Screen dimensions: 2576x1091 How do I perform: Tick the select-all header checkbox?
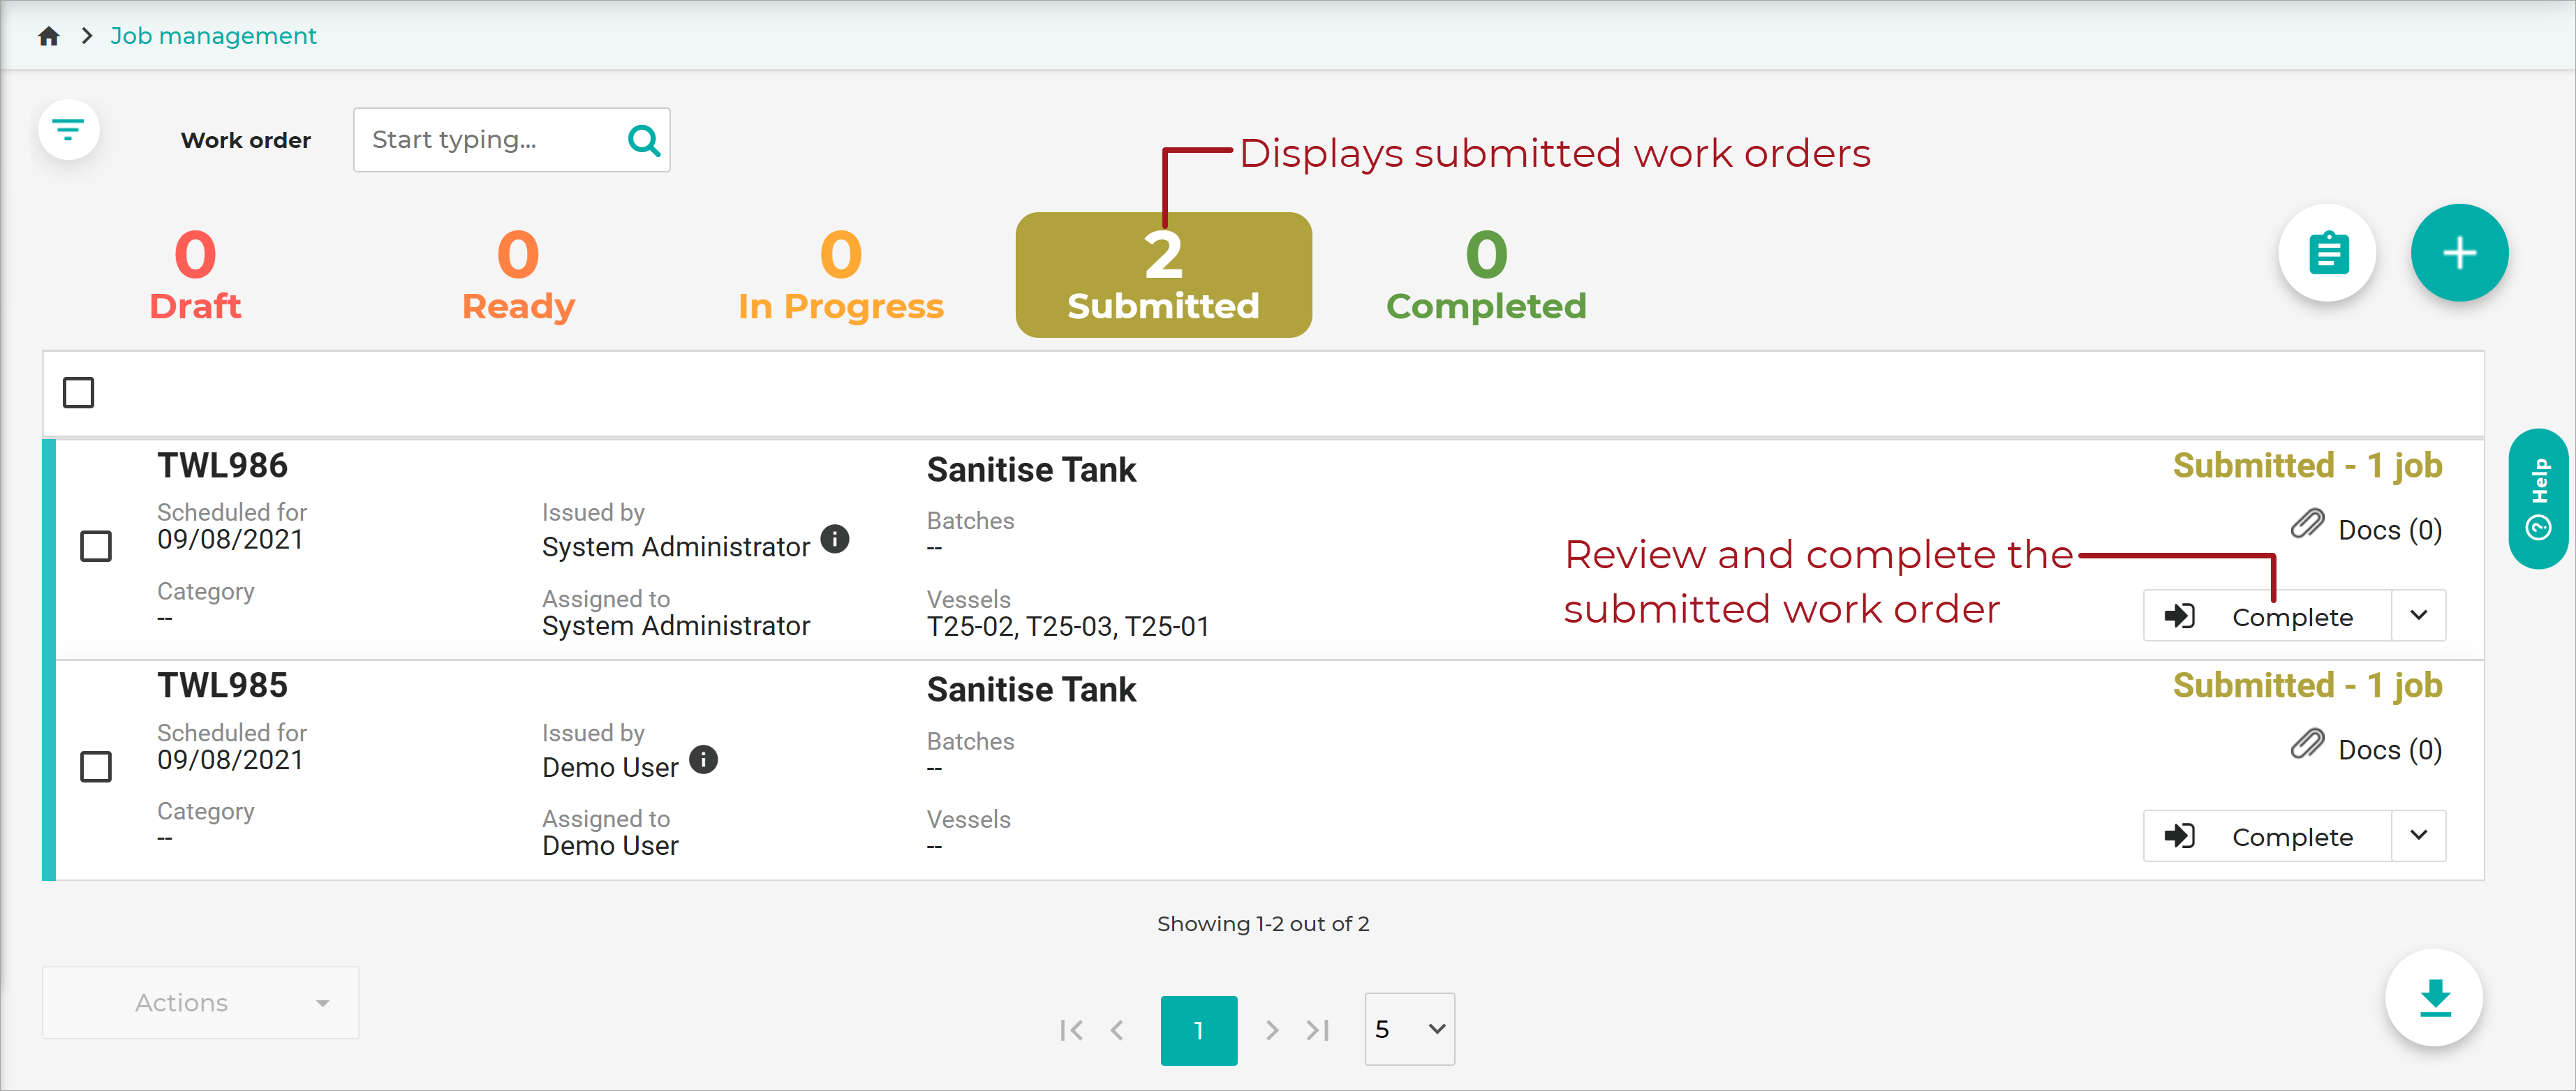pyautogui.click(x=78, y=393)
